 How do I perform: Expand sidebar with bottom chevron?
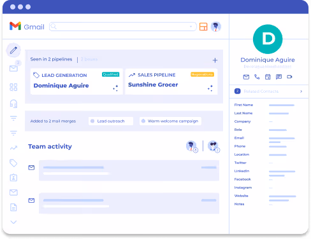tap(13, 222)
